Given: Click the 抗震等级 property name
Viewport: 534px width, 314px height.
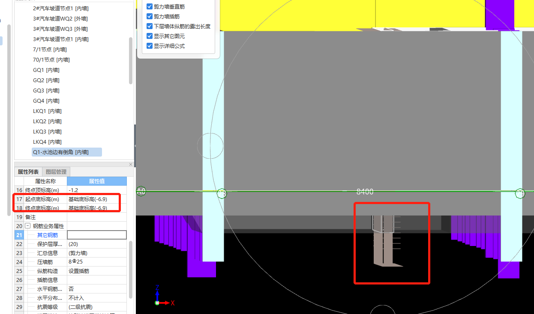Looking at the screenshot, I should click(x=47, y=307).
